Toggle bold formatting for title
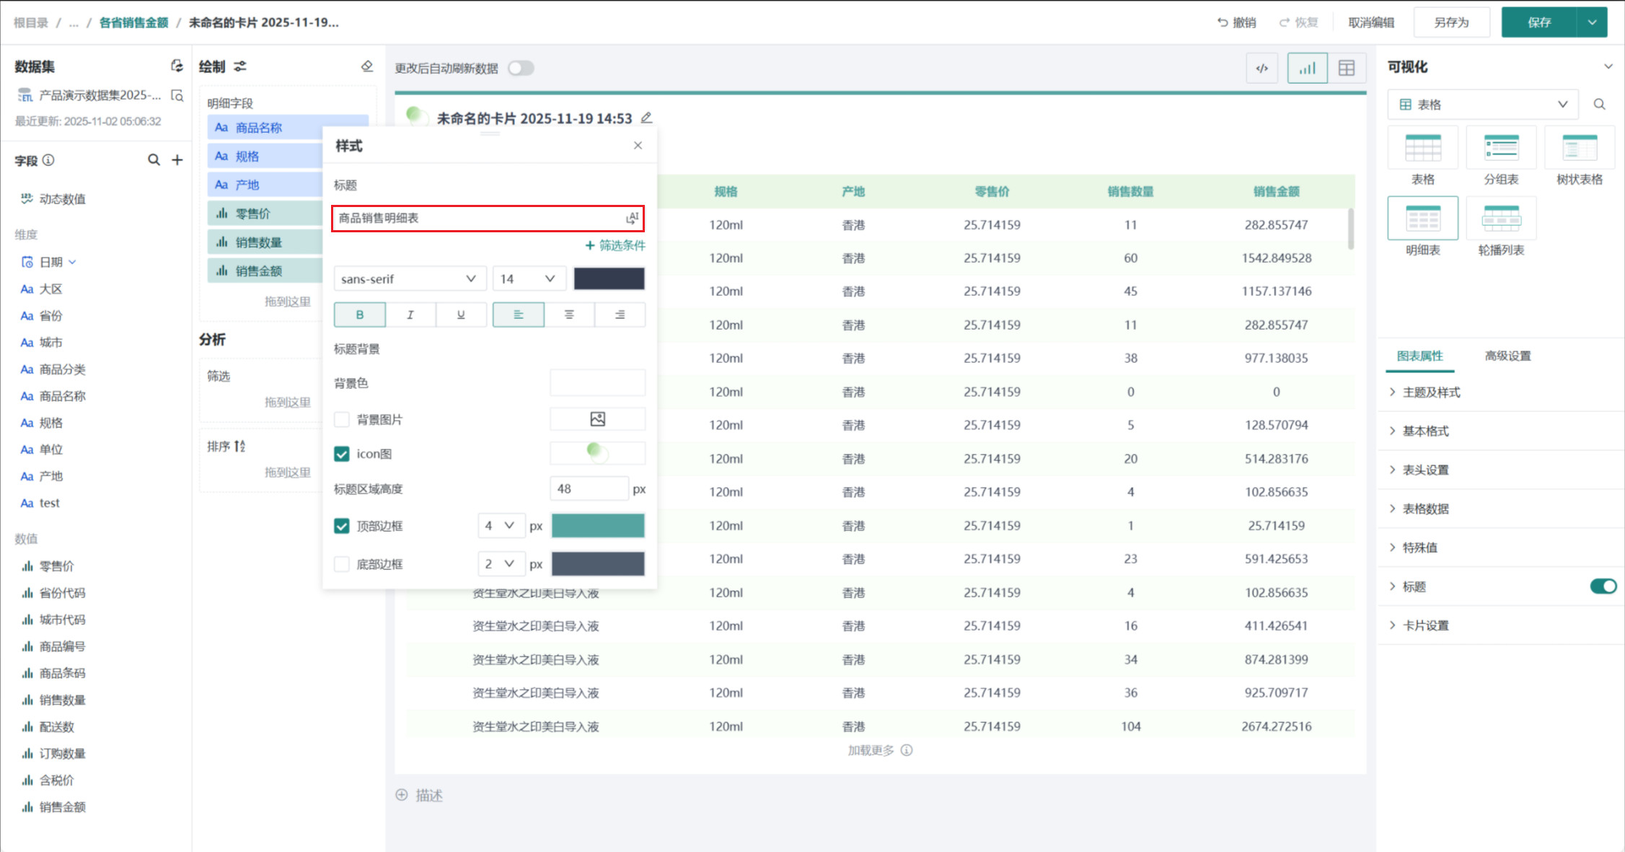This screenshot has width=1625, height=852. [x=359, y=315]
